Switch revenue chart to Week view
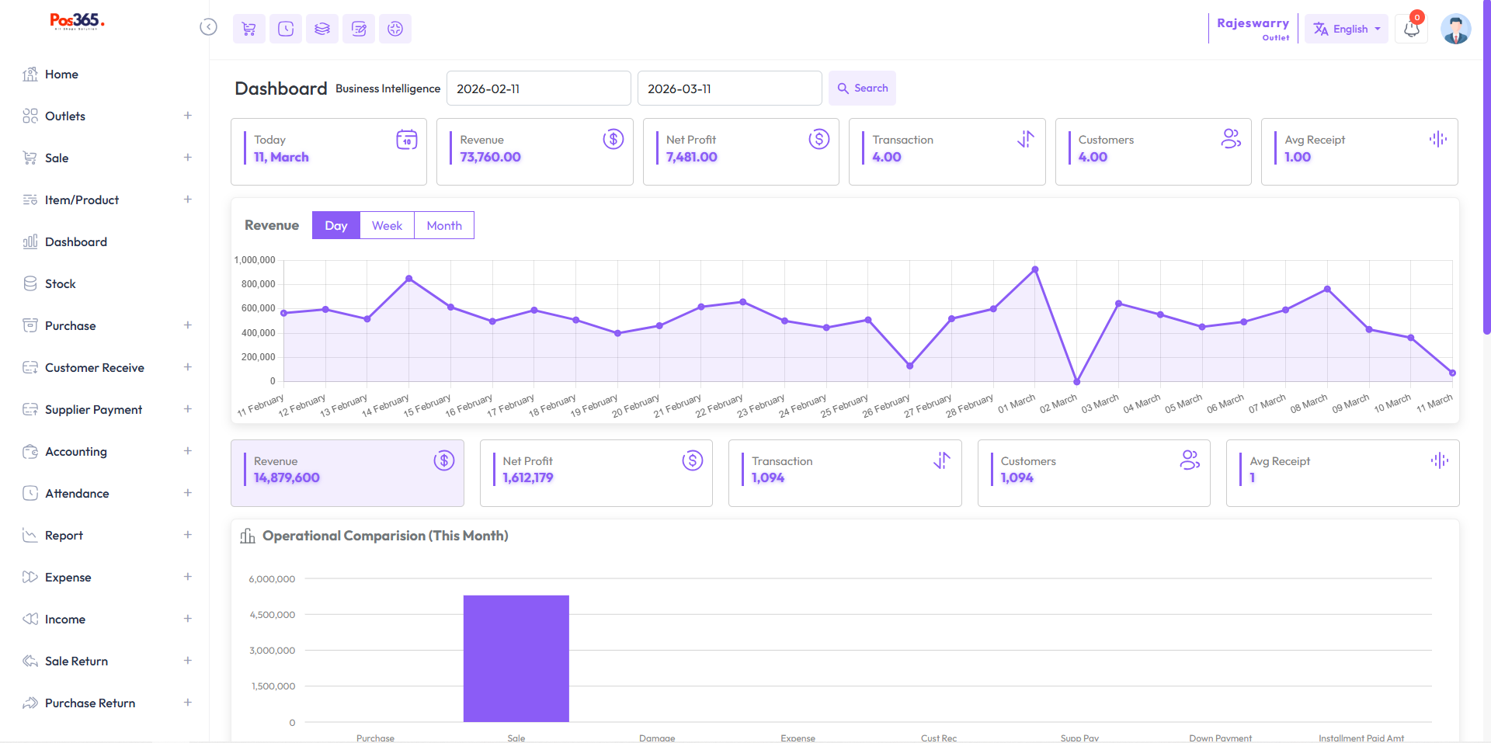Image resolution: width=1491 pixels, height=743 pixels. point(387,225)
